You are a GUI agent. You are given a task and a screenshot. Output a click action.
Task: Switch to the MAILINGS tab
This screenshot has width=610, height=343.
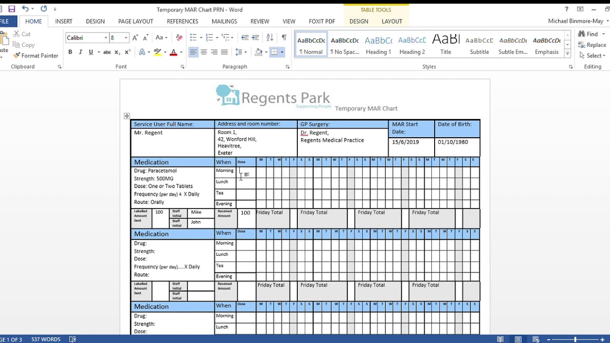point(224,21)
